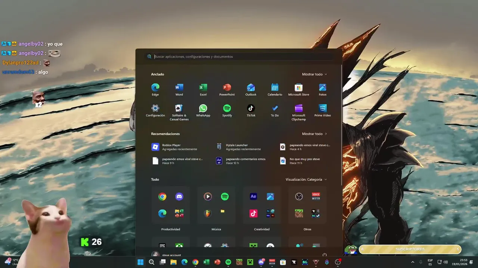Toggle ESP language input indicator

point(430,262)
